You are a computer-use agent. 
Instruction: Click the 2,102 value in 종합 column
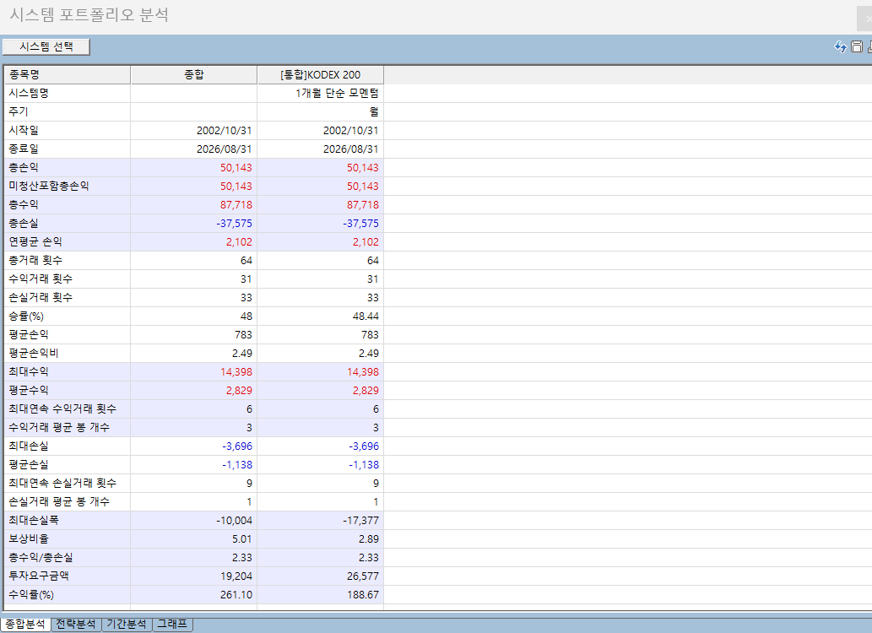tap(239, 242)
